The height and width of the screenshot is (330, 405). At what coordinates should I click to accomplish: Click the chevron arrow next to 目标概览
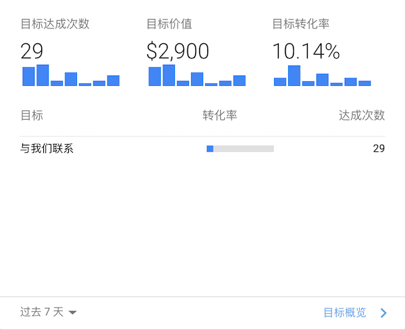click(x=383, y=313)
